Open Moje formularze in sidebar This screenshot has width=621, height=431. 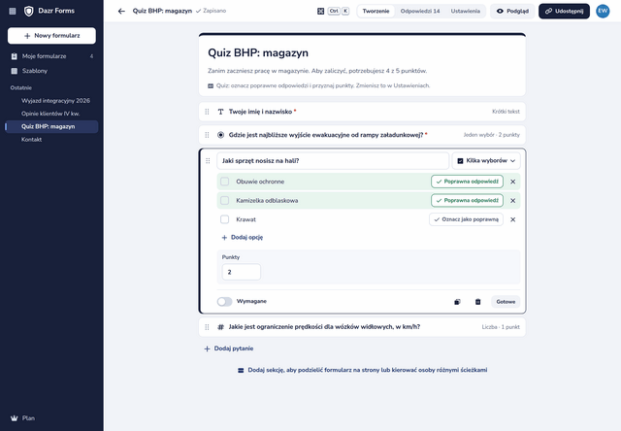(51, 56)
